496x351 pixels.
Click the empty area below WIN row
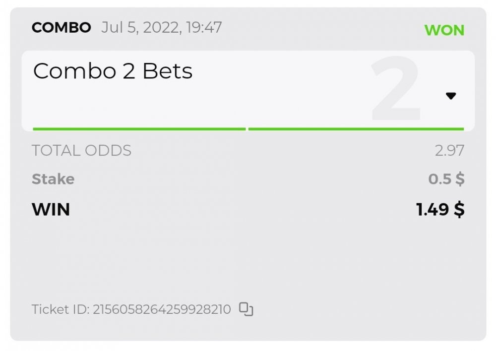(x=248, y=258)
